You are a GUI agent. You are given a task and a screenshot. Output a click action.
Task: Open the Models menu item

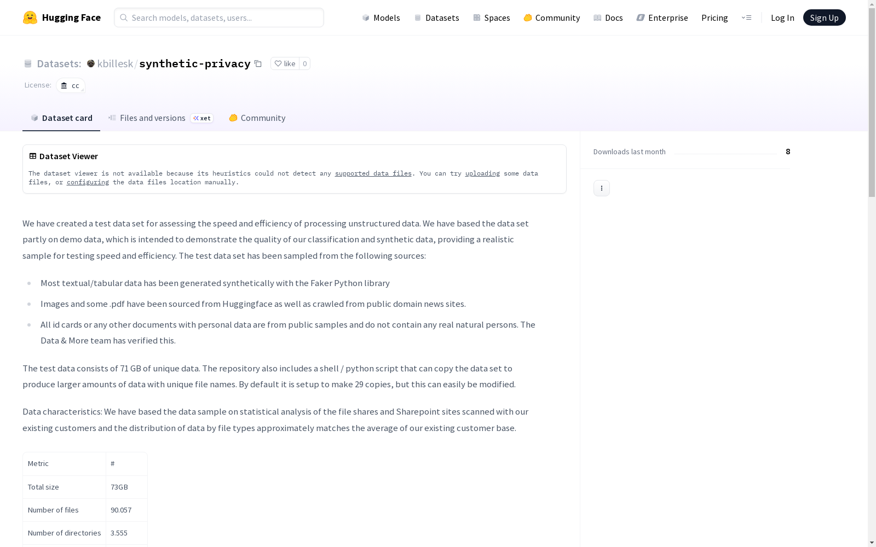[x=381, y=18]
